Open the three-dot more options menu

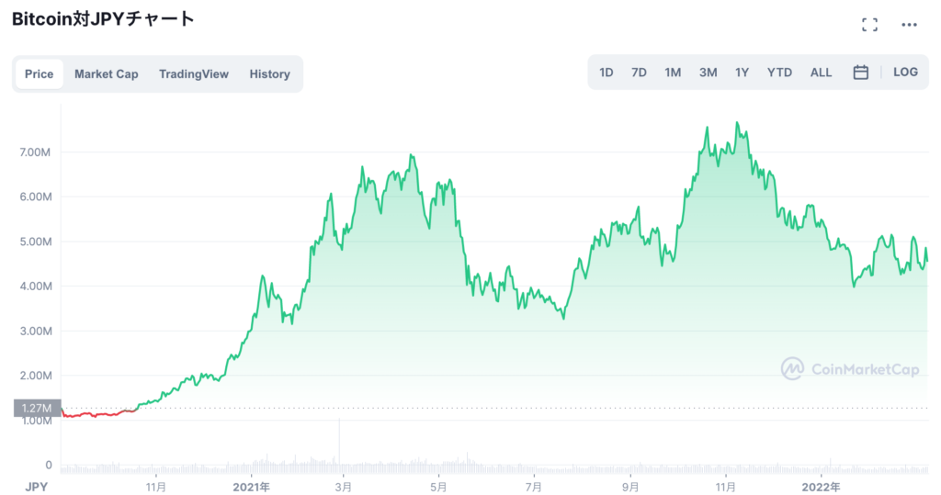click(x=909, y=25)
